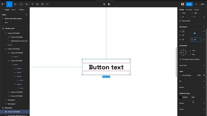Image resolution: width=207 pixels, height=116 pixels.
Task: Click the Button text label on canvas
Action: [106, 67]
